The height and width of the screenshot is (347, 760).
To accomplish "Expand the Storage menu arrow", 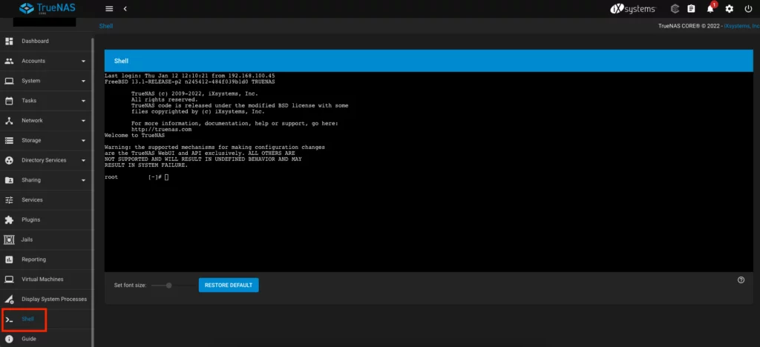I will click(83, 140).
